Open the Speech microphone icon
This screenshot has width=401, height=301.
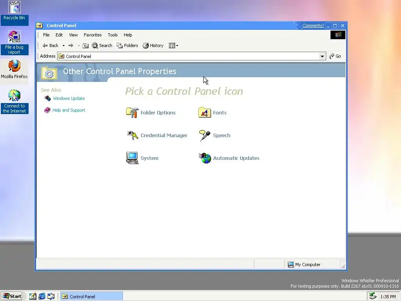pyautogui.click(x=204, y=135)
